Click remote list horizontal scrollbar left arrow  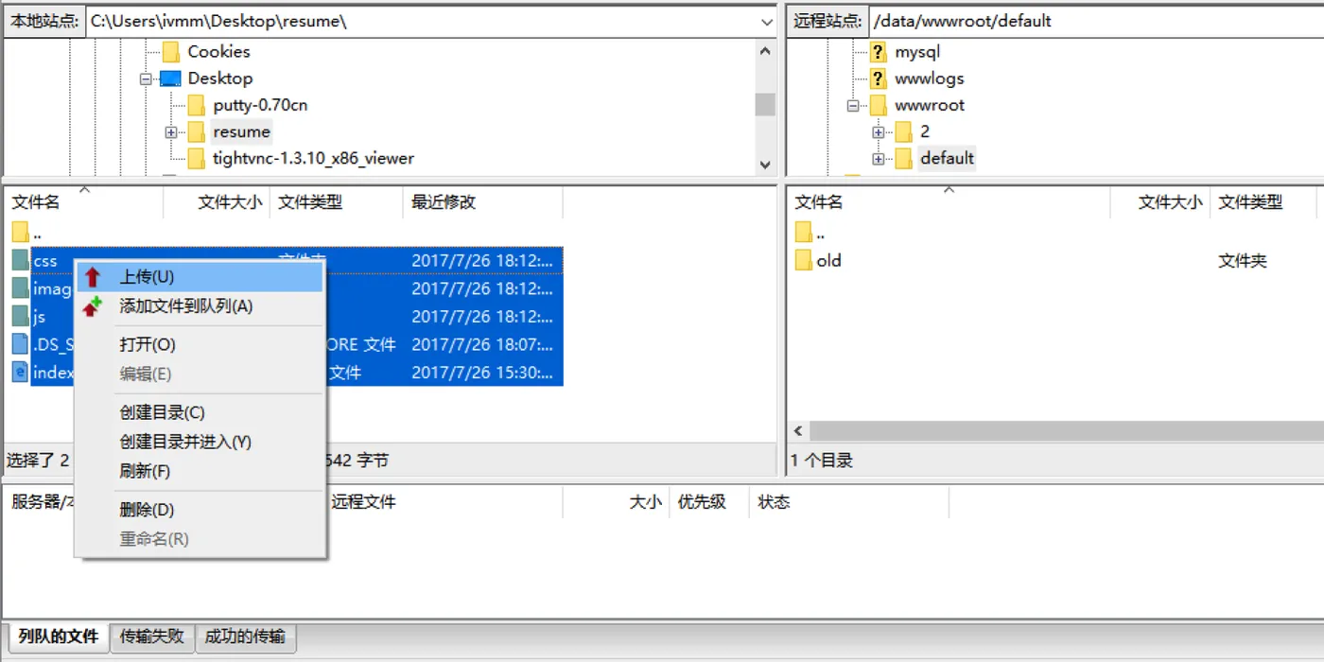798,430
